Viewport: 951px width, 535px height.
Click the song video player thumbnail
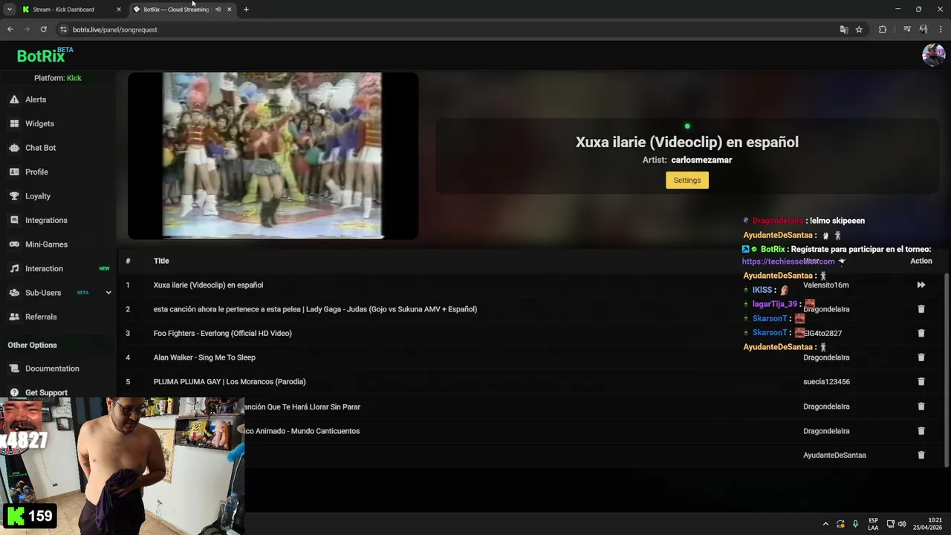point(273,155)
